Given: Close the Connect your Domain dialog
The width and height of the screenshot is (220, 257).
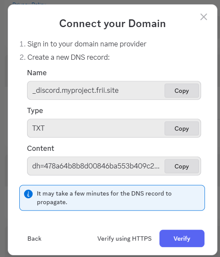Looking at the screenshot, I should click(204, 17).
